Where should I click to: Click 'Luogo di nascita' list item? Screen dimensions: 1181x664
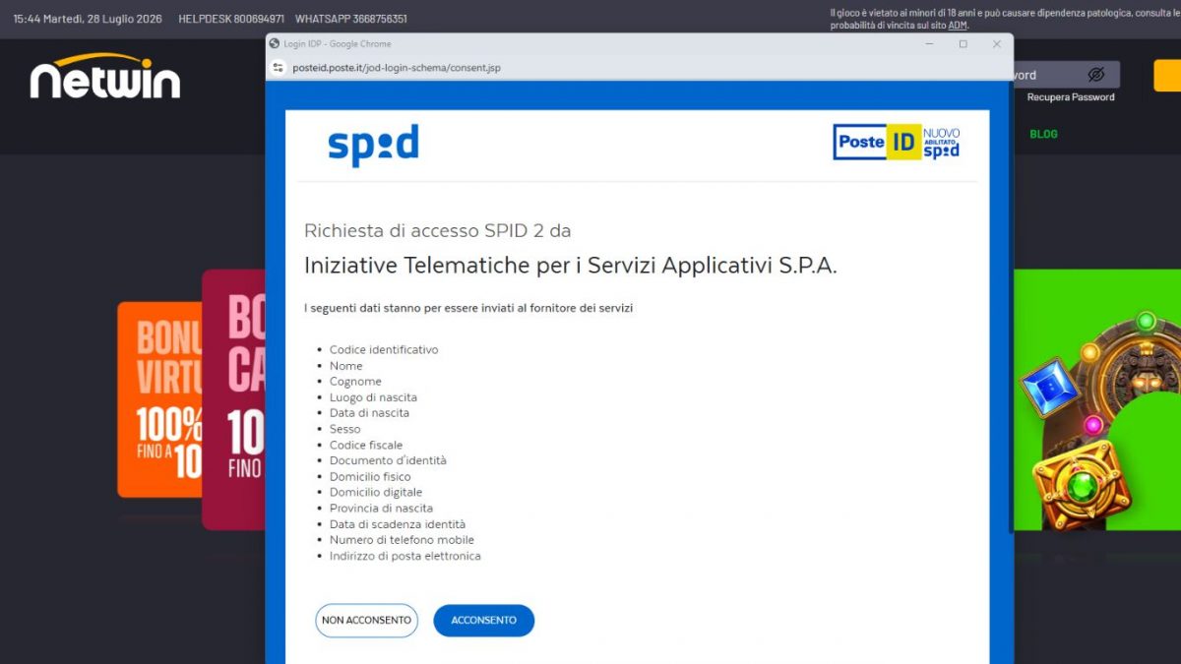373,397
